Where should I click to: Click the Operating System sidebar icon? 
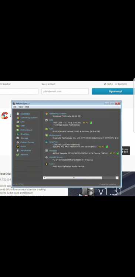17,118
